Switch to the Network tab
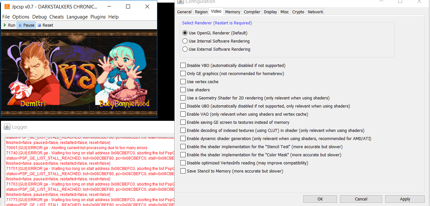 click(x=316, y=12)
